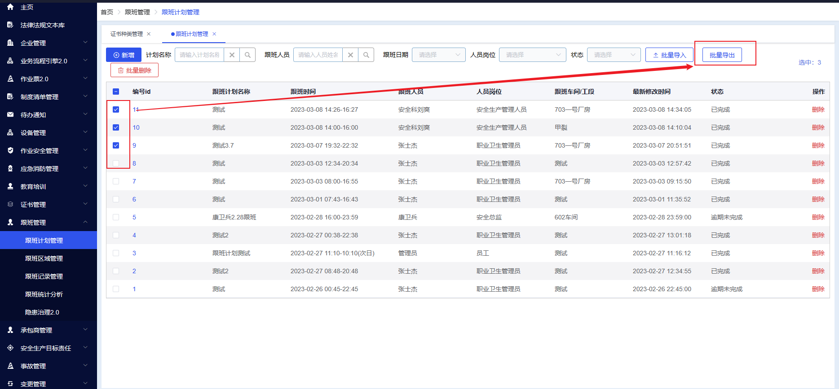839x389 pixels.
Task: Close the 证书种类管理 tab
Action: point(149,34)
